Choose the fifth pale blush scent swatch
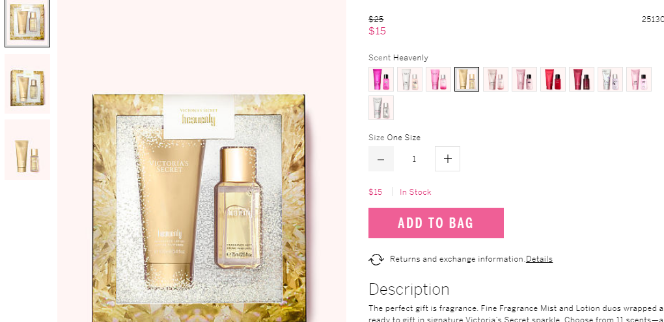This screenshot has width=664, height=322. (495, 79)
